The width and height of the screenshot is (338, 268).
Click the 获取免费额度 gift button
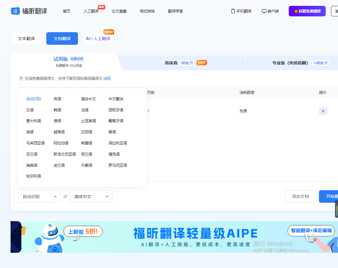[307, 11]
